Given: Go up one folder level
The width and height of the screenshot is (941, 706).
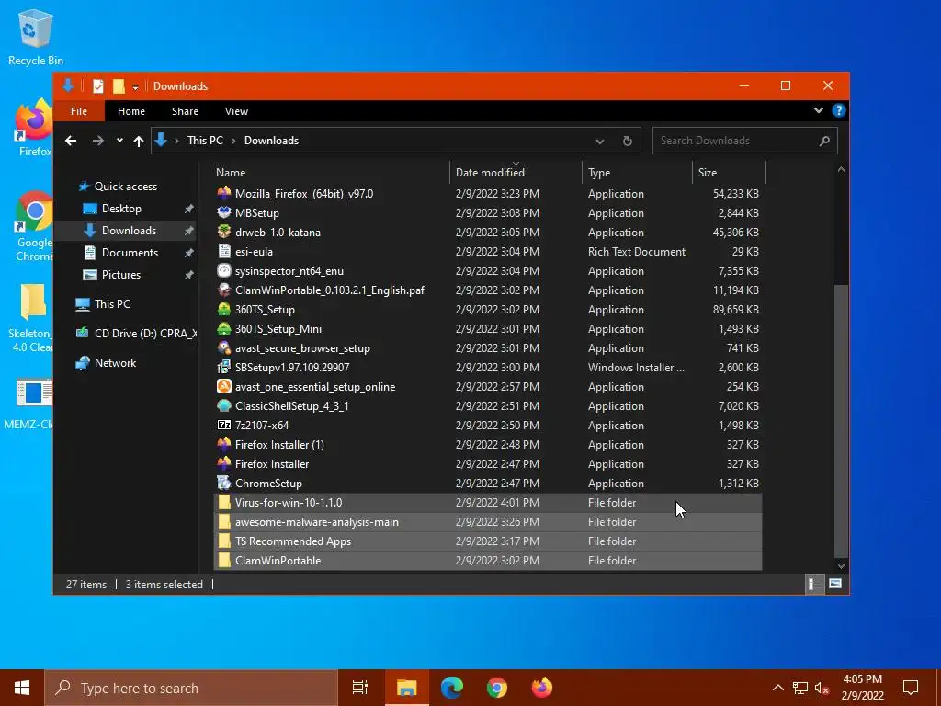Looking at the screenshot, I should pyautogui.click(x=139, y=141).
